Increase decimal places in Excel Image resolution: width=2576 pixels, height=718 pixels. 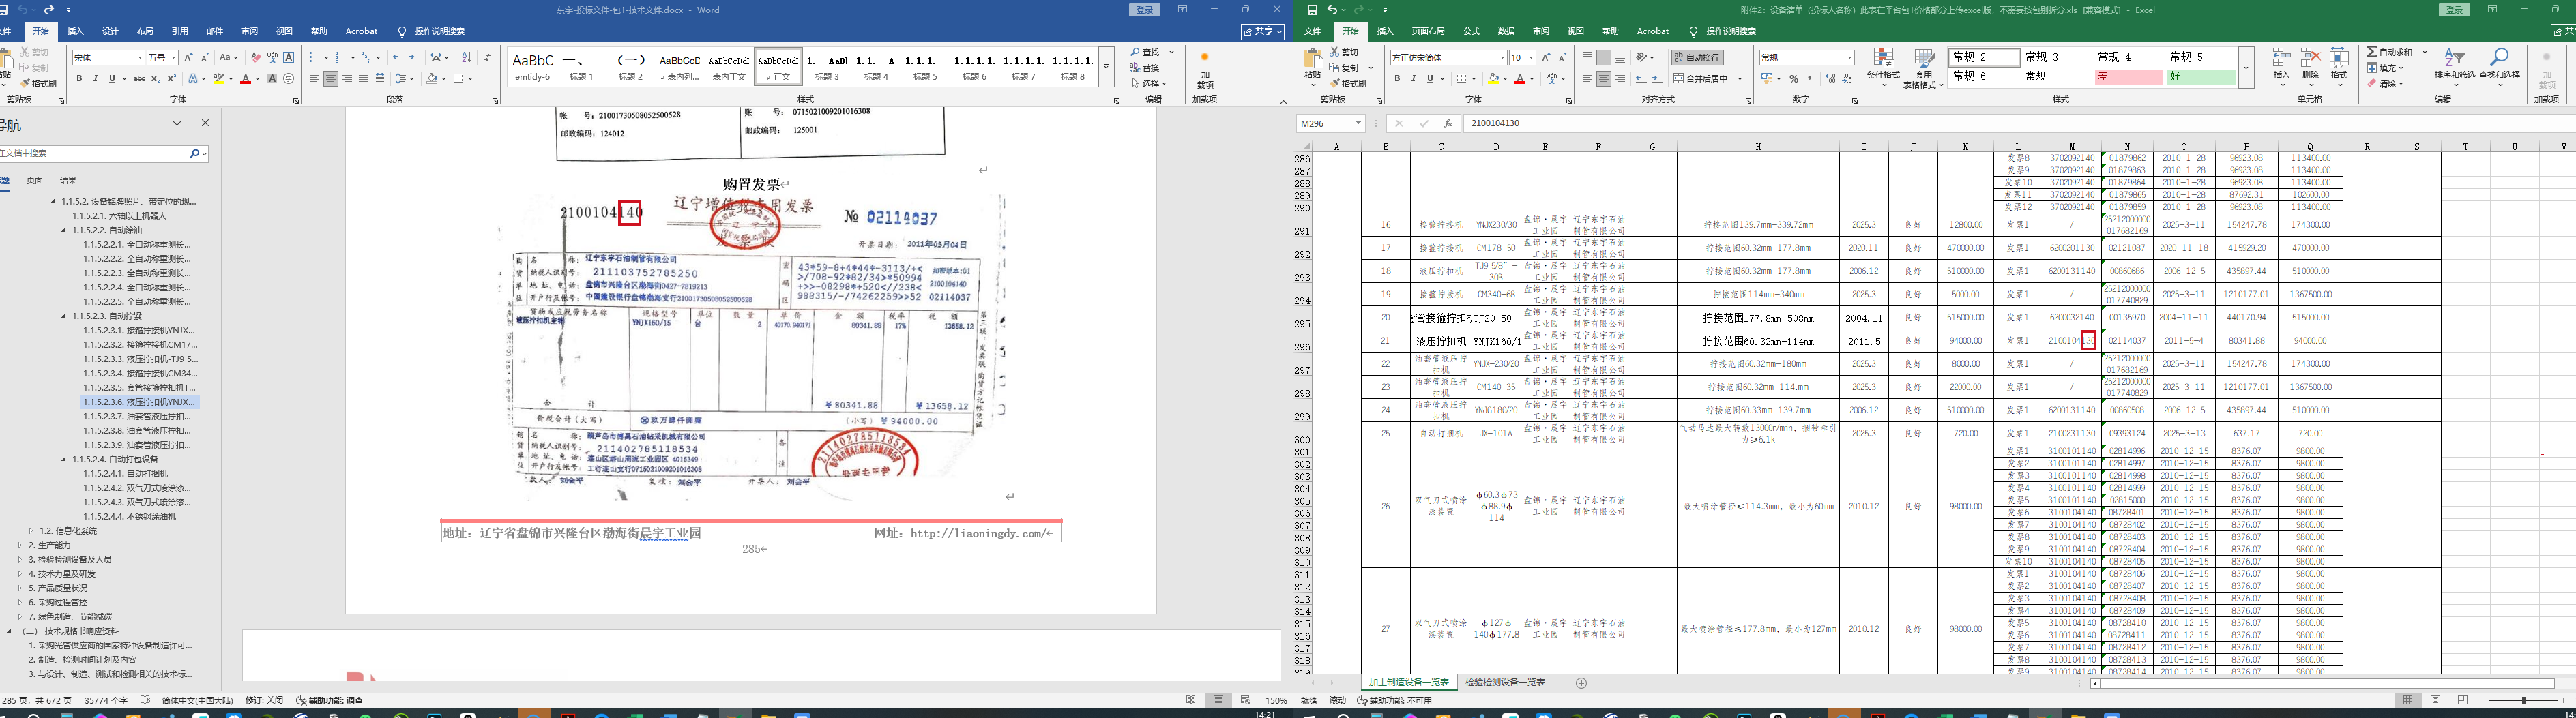tap(1830, 78)
